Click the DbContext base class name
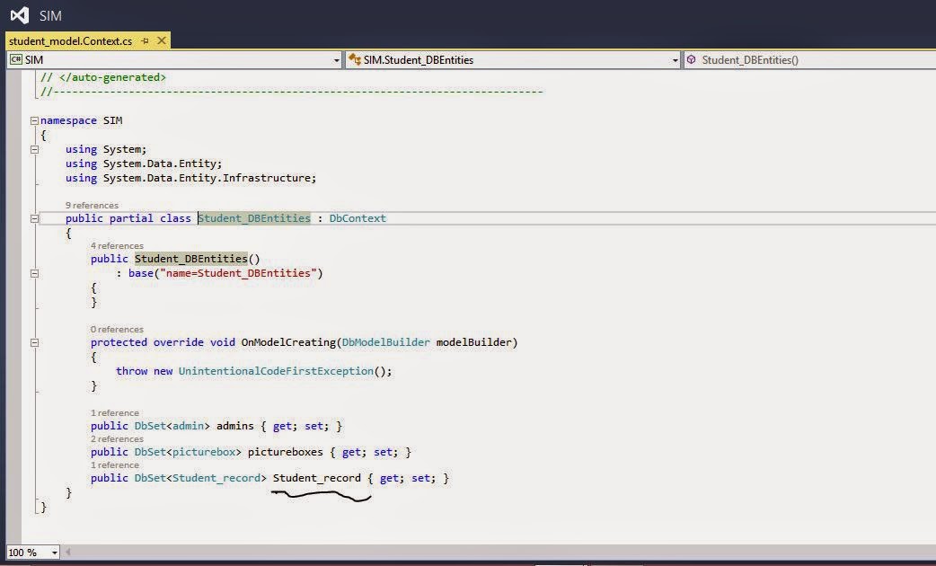The width and height of the screenshot is (936, 566). pos(358,218)
